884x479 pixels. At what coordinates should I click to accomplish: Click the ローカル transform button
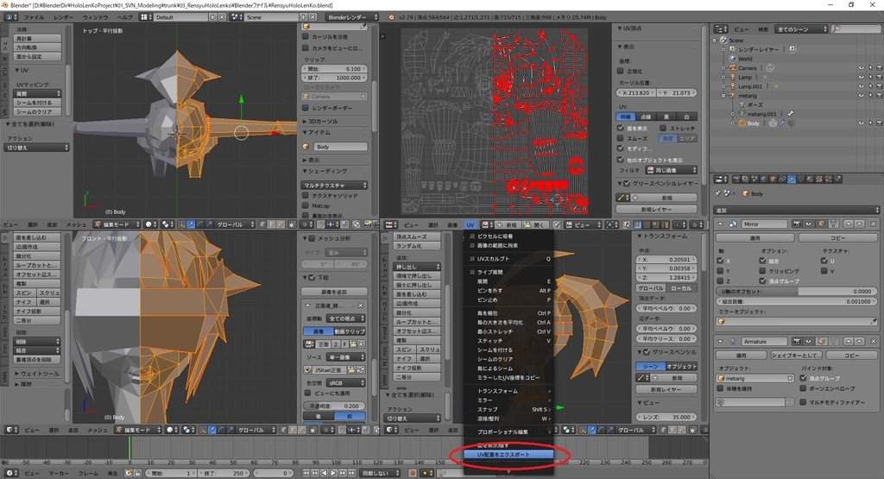coord(681,288)
